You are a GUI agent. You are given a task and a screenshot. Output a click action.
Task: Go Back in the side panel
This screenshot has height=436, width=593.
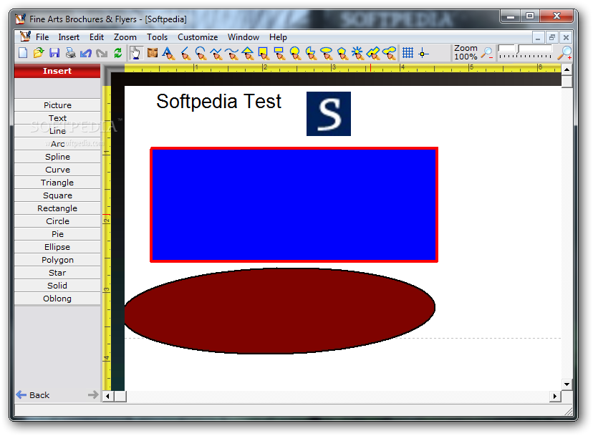(33, 394)
